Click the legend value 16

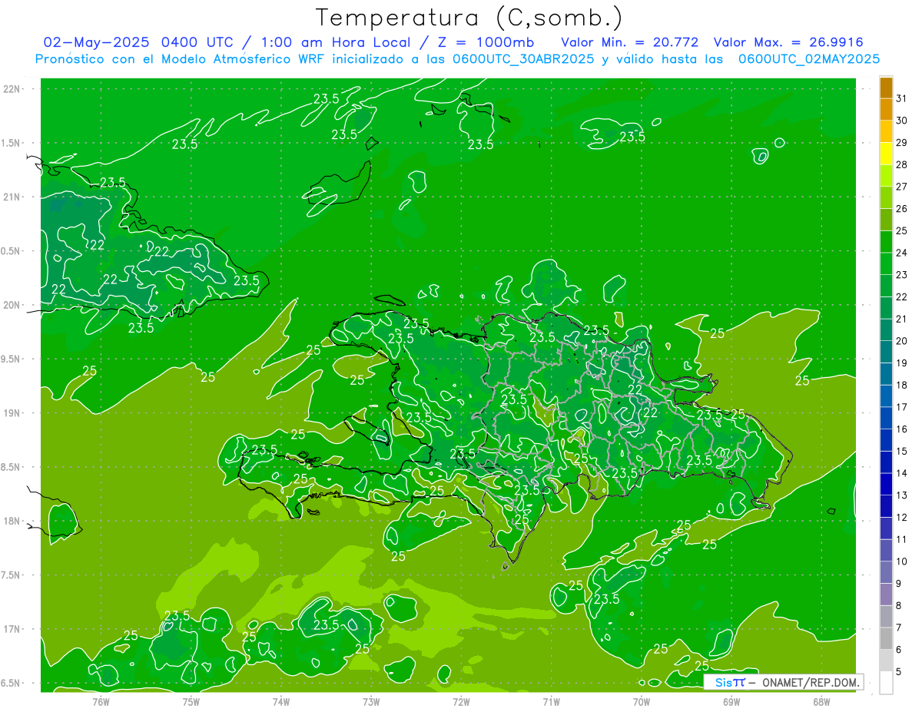[x=901, y=429]
